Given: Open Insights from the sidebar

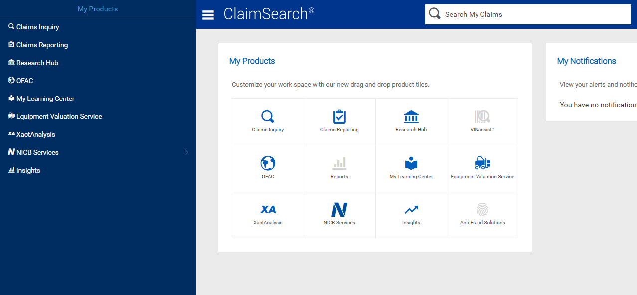Looking at the screenshot, I should (28, 170).
